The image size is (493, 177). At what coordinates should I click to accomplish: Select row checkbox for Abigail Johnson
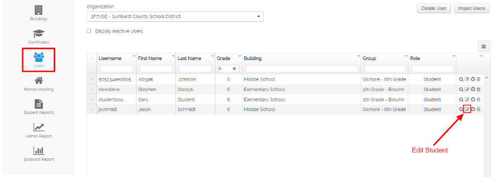point(92,79)
